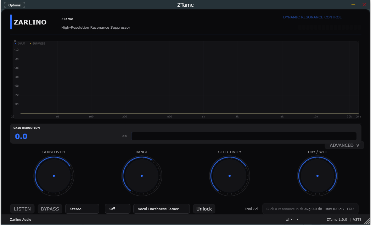Click the blue 0.0 gain reduction value

(x=21, y=136)
